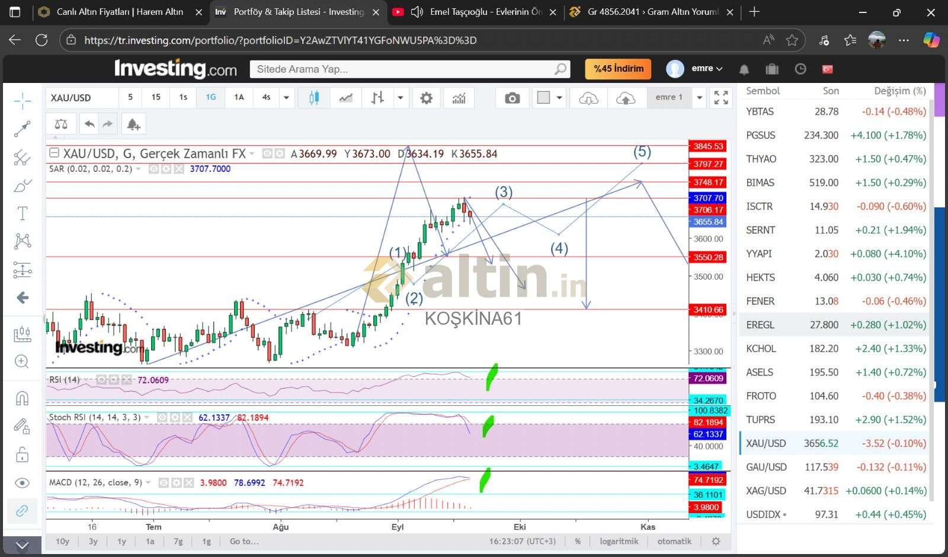Click the %45 İndirim button
The width and height of the screenshot is (948, 557).
pyautogui.click(x=618, y=69)
